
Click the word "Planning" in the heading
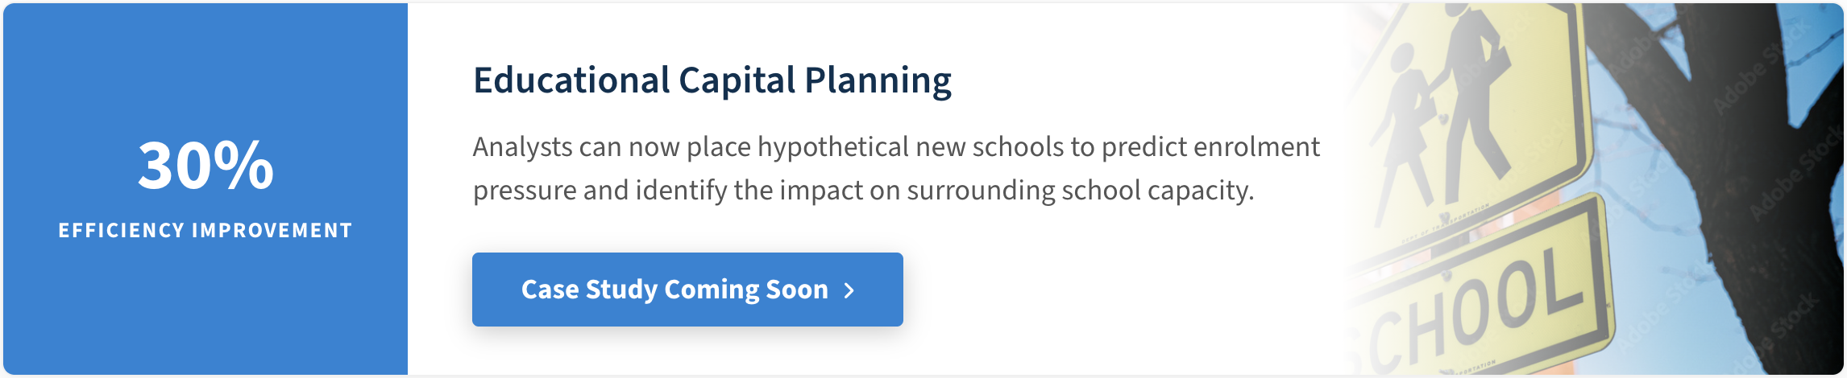click(x=878, y=80)
